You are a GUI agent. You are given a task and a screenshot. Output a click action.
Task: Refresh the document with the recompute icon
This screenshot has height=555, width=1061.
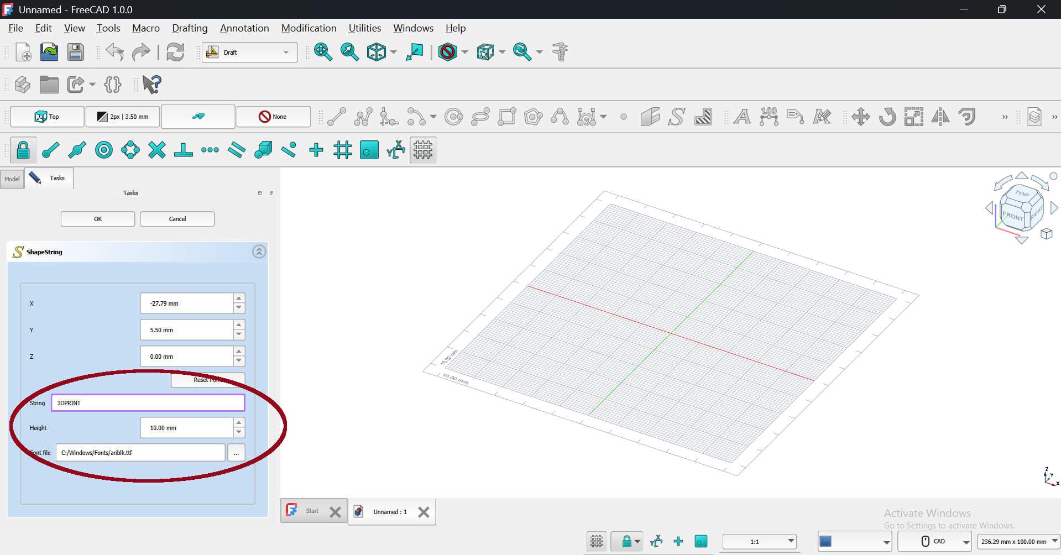coord(175,52)
